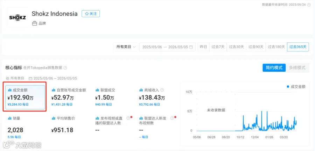Select the 成交金额 metric card
This screenshot has height=151, width=315.
pyautogui.click(x=25, y=97)
